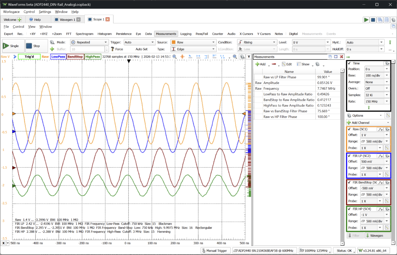Open plot gear settings icon beside Y button
Image resolution: width=397 pixels, height=255 pixels.
(242, 57)
